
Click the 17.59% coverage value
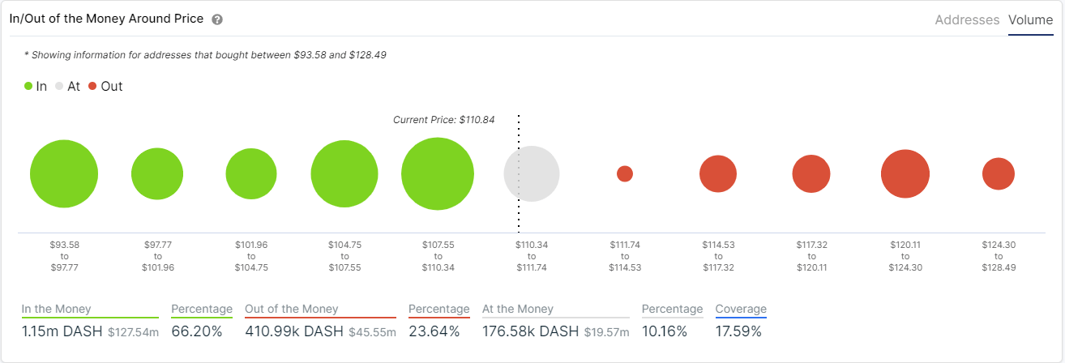(x=738, y=331)
